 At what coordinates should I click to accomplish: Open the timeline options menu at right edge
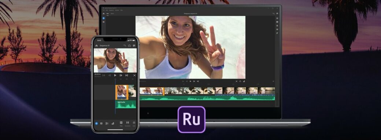[273, 81]
